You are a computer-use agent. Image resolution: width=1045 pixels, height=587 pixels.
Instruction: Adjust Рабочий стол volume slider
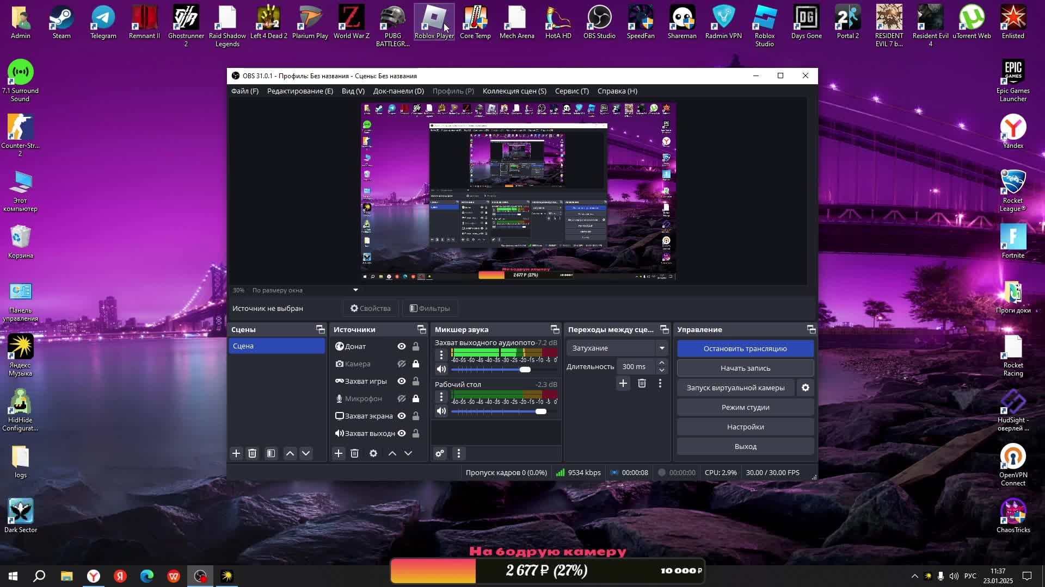[x=504, y=411]
